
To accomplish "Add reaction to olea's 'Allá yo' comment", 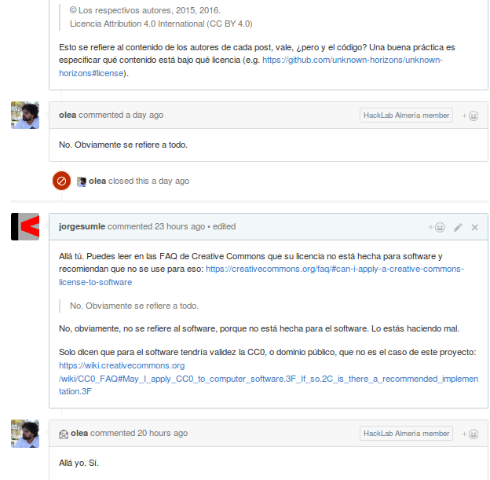I will pyautogui.click(x=470, y=434).
